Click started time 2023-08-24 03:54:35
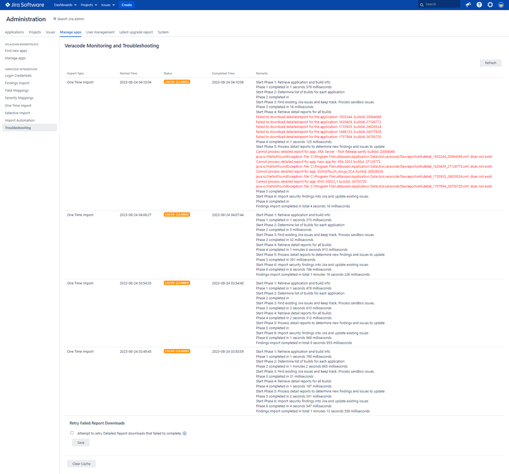 (x=135, y=283)
